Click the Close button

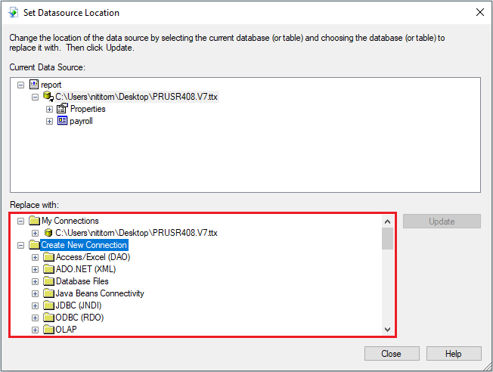[391, 353]
